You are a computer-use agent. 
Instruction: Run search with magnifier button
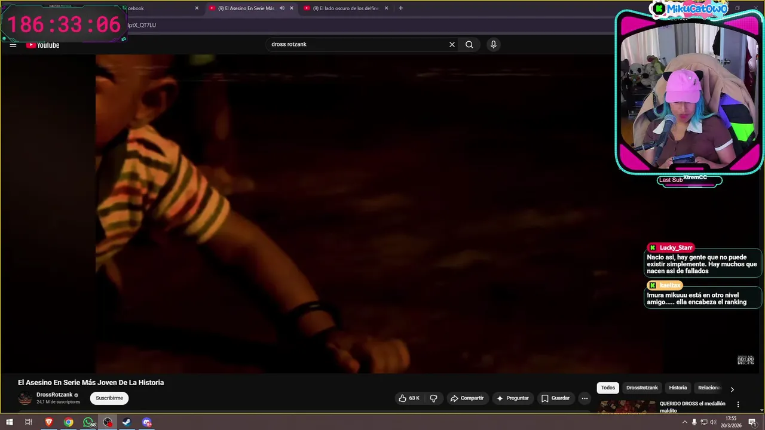click(x=469, y=44)
